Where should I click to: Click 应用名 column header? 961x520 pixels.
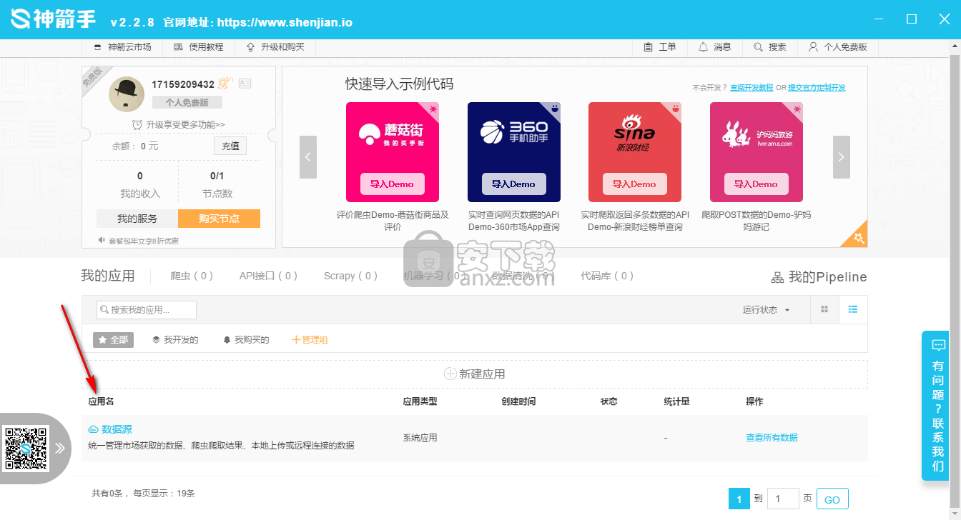(x=101, y=401)
